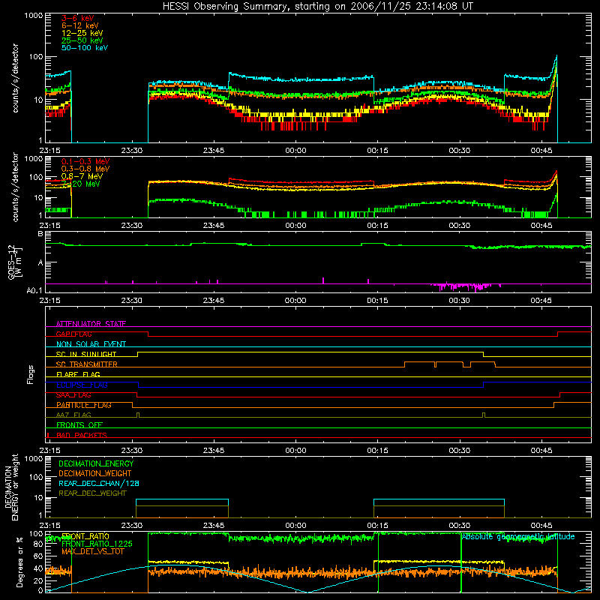Click the PARTICLE_FLAG label
The image size is (600, 600).
tap(84, 405)
